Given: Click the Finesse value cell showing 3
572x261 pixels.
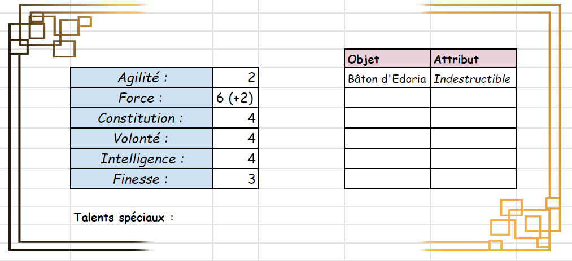Looking at the screenshot, I should click(x=235, y=179).
